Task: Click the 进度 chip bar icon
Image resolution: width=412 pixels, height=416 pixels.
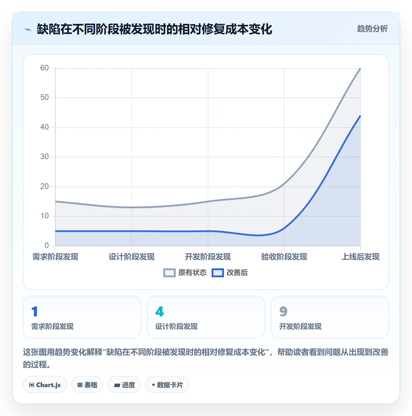Action: (x=117, y=385)
